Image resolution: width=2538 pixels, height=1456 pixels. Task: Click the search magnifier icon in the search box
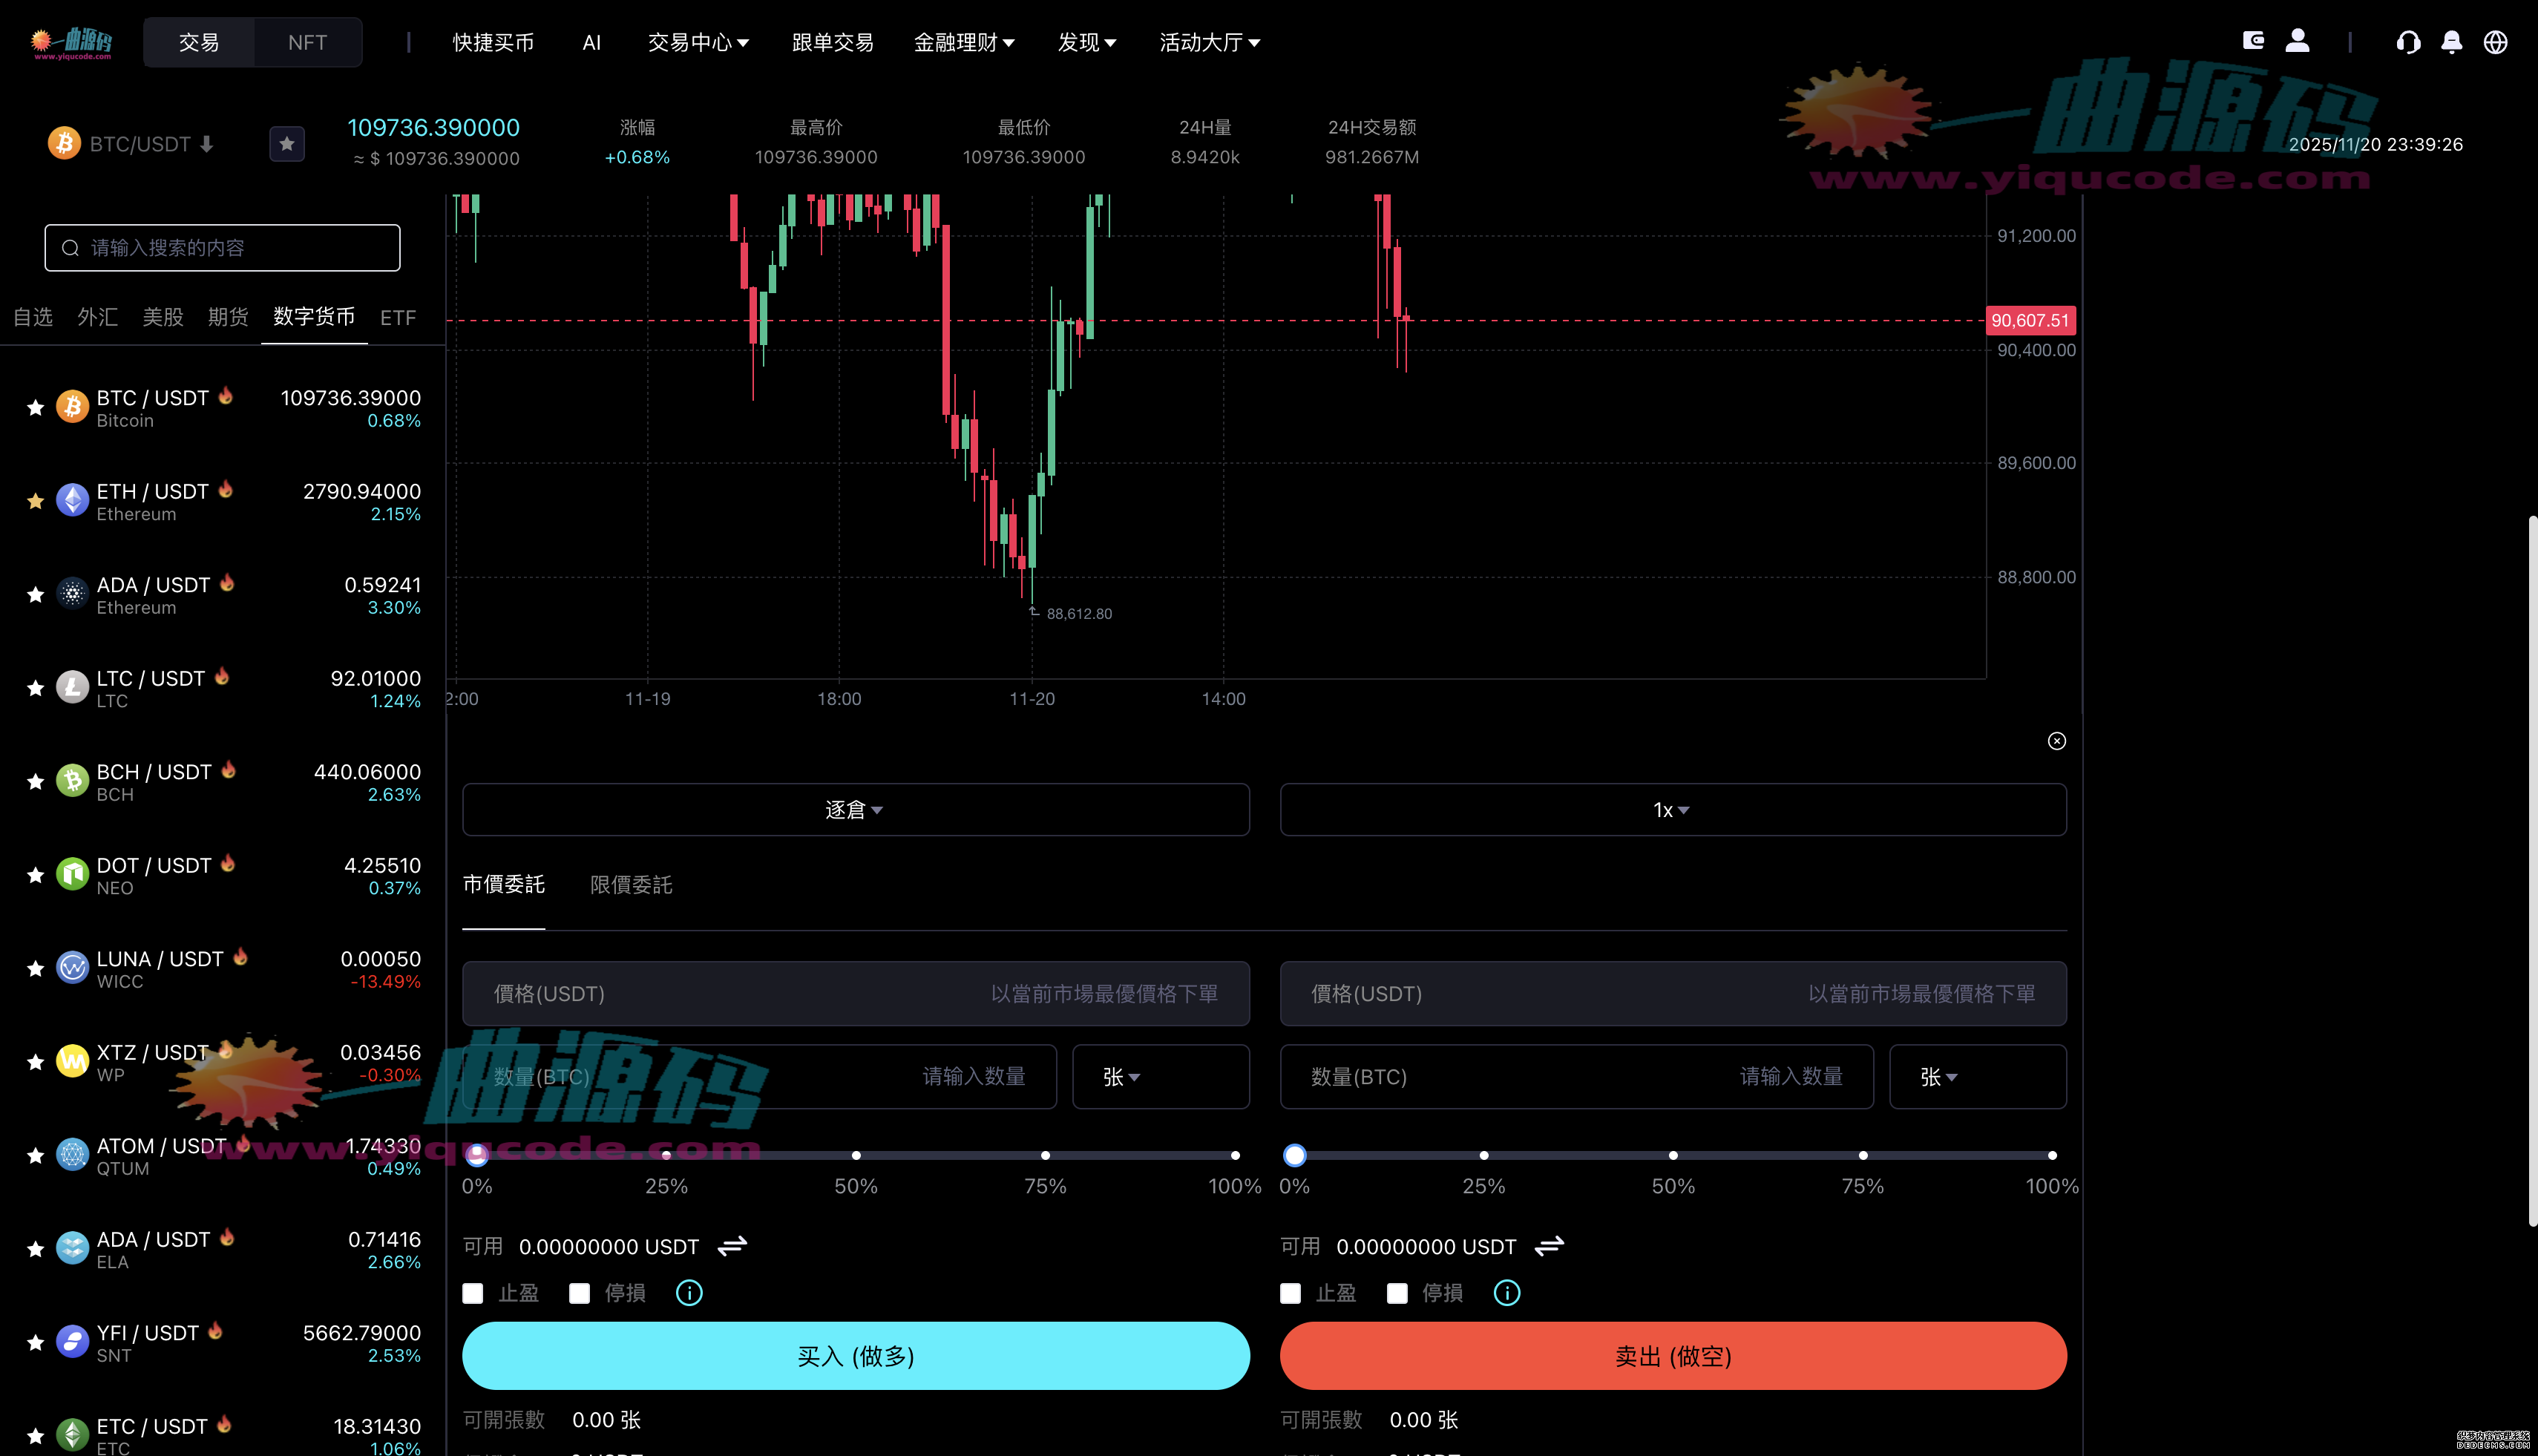(x=70, y=247)
